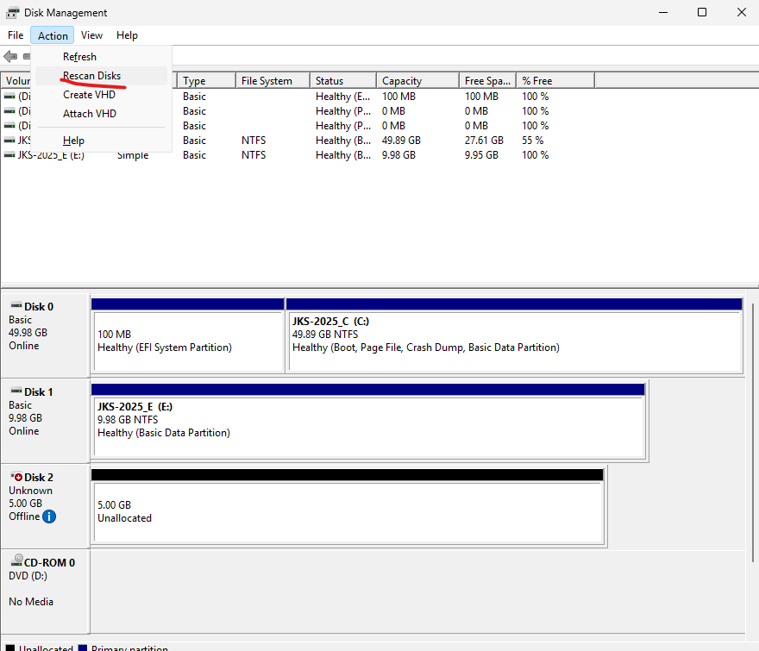The image size is (759, 651).
Task: Select the volume icon in the 49.89 GB row
Action: point(9,141)
